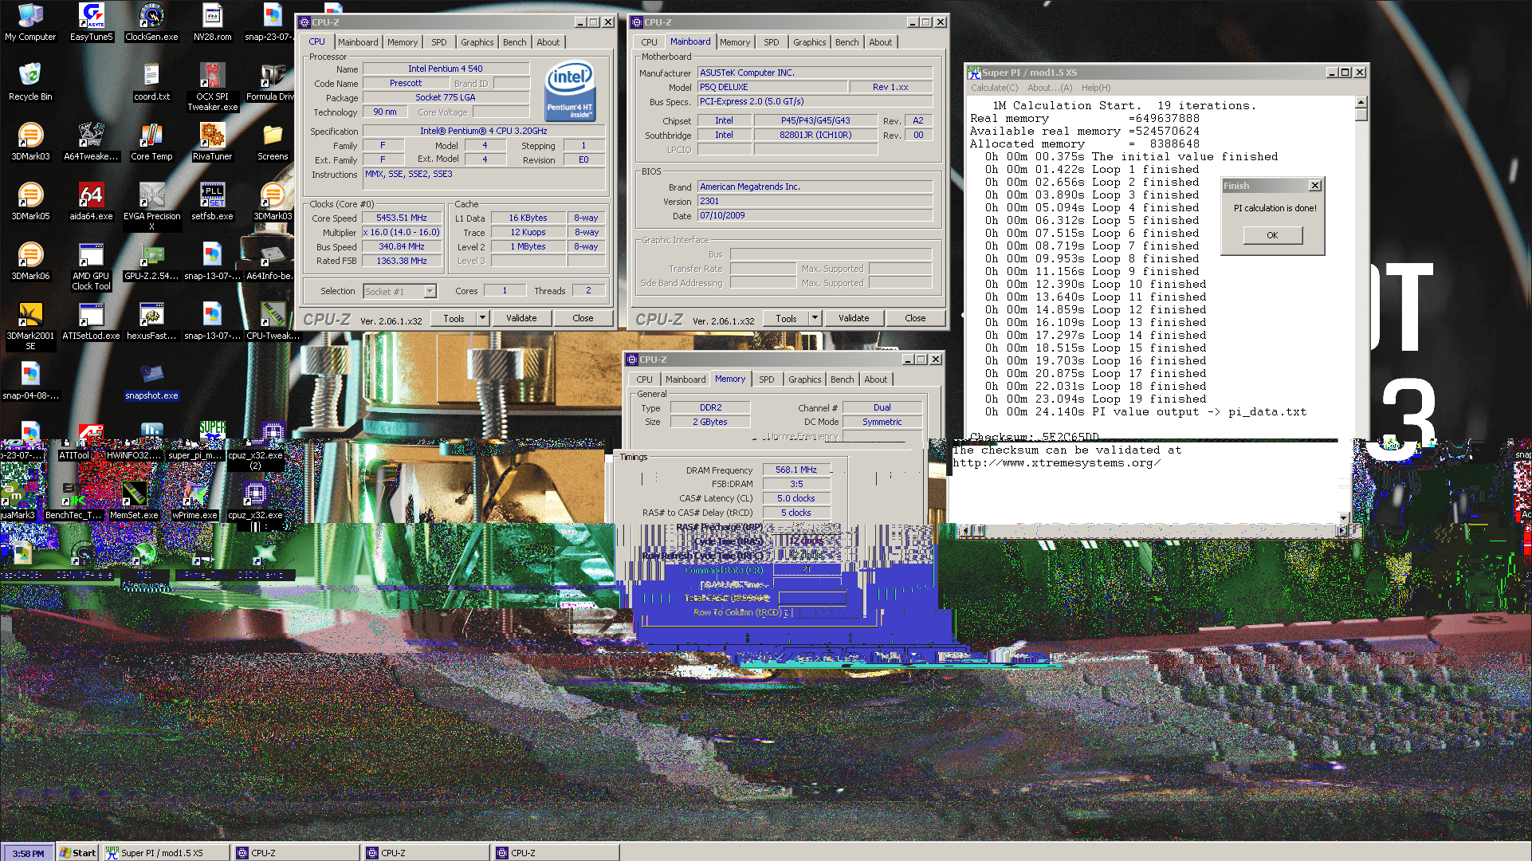Click Close button in CPU tab window
Viewport: 1532px width, 861px height.
pyautogui.click(x=583, y=318)
